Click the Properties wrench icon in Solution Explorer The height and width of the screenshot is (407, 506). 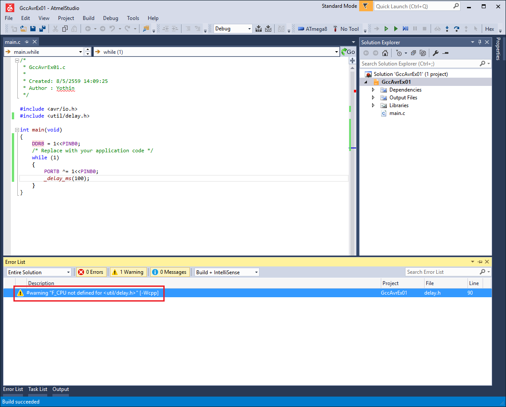(435, 53)
